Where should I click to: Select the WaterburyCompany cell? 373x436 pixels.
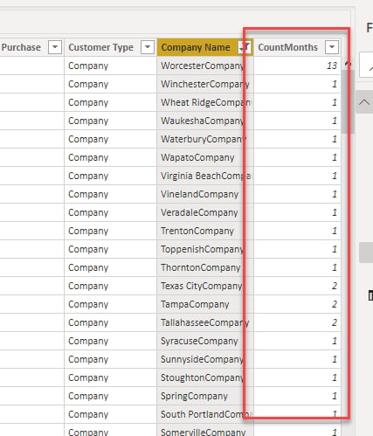click(205, 139)
